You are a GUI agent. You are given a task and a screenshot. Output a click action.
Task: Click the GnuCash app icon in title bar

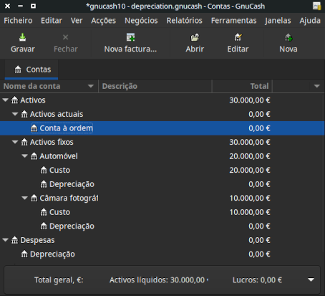pyautogui.click(x=317, y=6)
